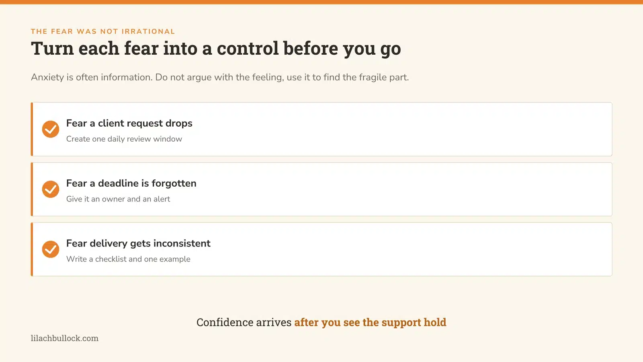Select the heading 'Fear a client request drops'

point(129,123)
